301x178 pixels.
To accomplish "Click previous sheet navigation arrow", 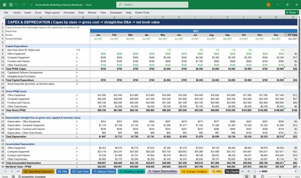I will click(x=6, y=171).
